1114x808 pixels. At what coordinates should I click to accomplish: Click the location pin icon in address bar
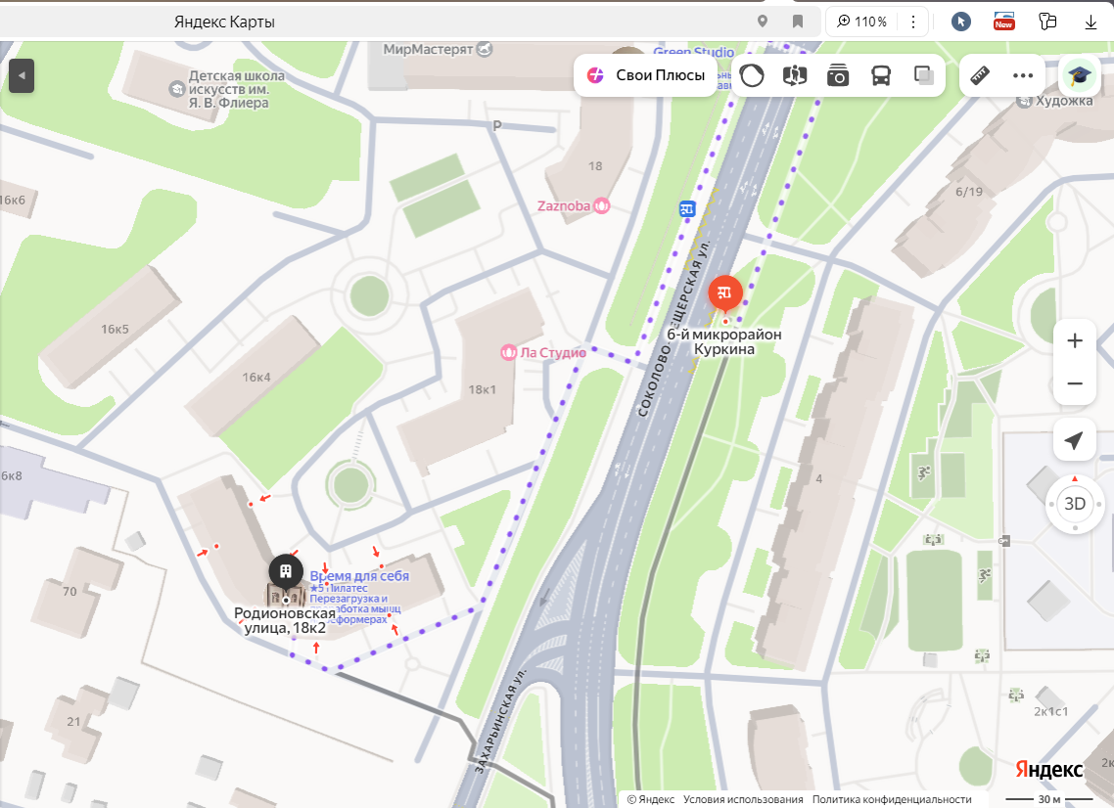pyautogui.click(x=763, y=22)
